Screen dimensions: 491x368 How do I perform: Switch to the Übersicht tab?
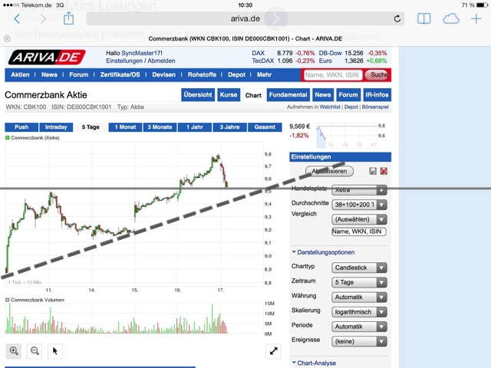198,95
